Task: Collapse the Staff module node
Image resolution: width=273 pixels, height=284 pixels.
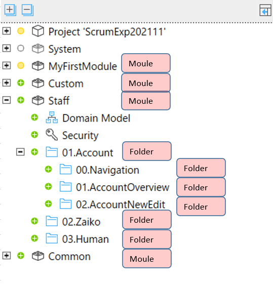Action: tap(7, 100)
